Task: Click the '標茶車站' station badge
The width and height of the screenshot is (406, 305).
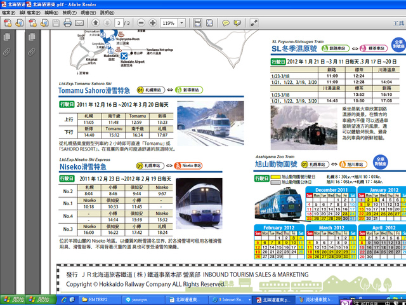Action: click(374, 48)
